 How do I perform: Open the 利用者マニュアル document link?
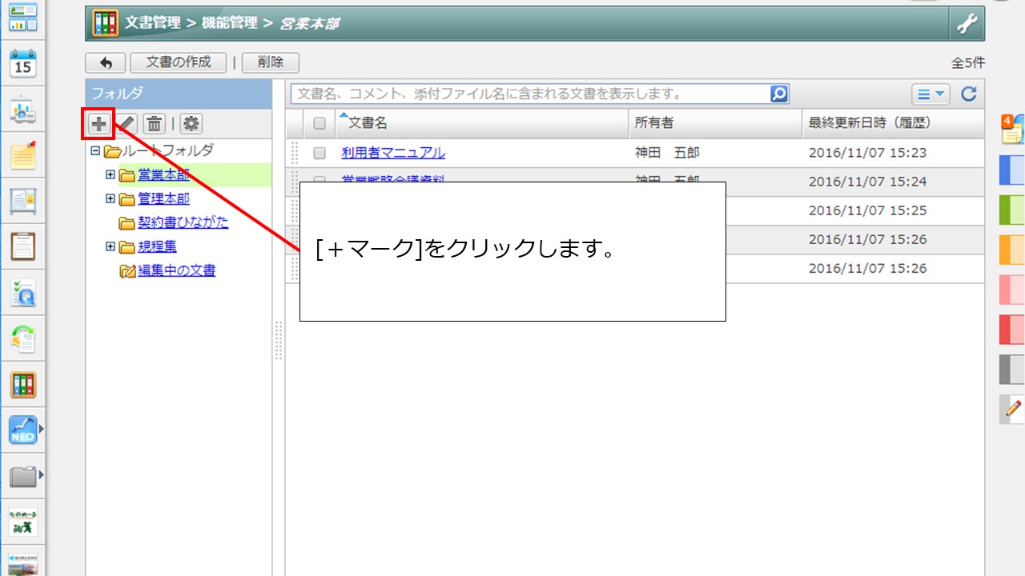coord(392,153)
